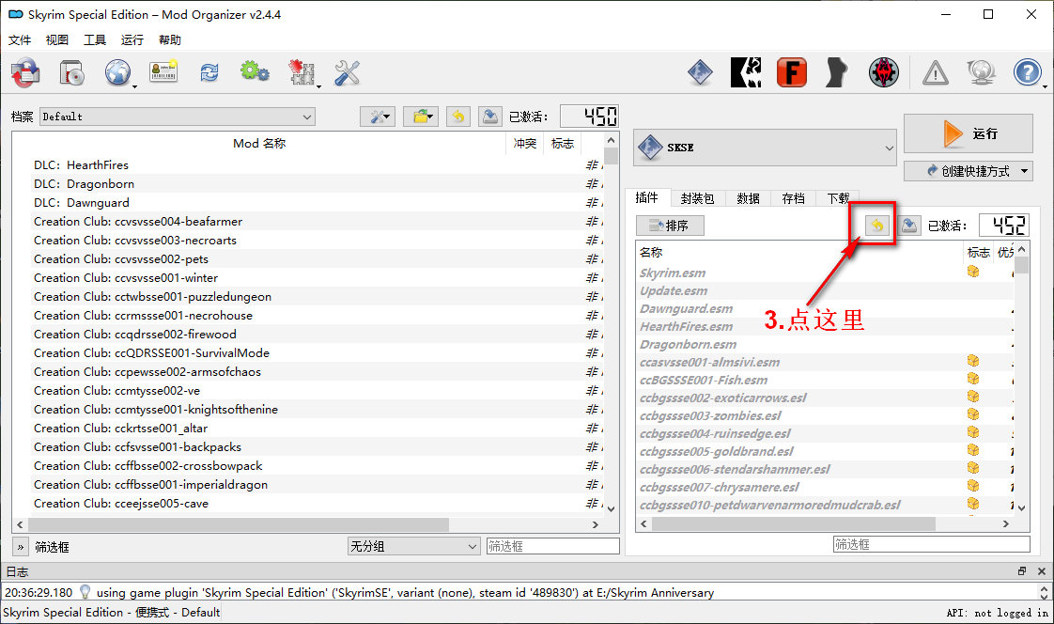Expand the 创建快捷方式 dropdown button
Screen dimensions: 1054x624
click(968, 171)
